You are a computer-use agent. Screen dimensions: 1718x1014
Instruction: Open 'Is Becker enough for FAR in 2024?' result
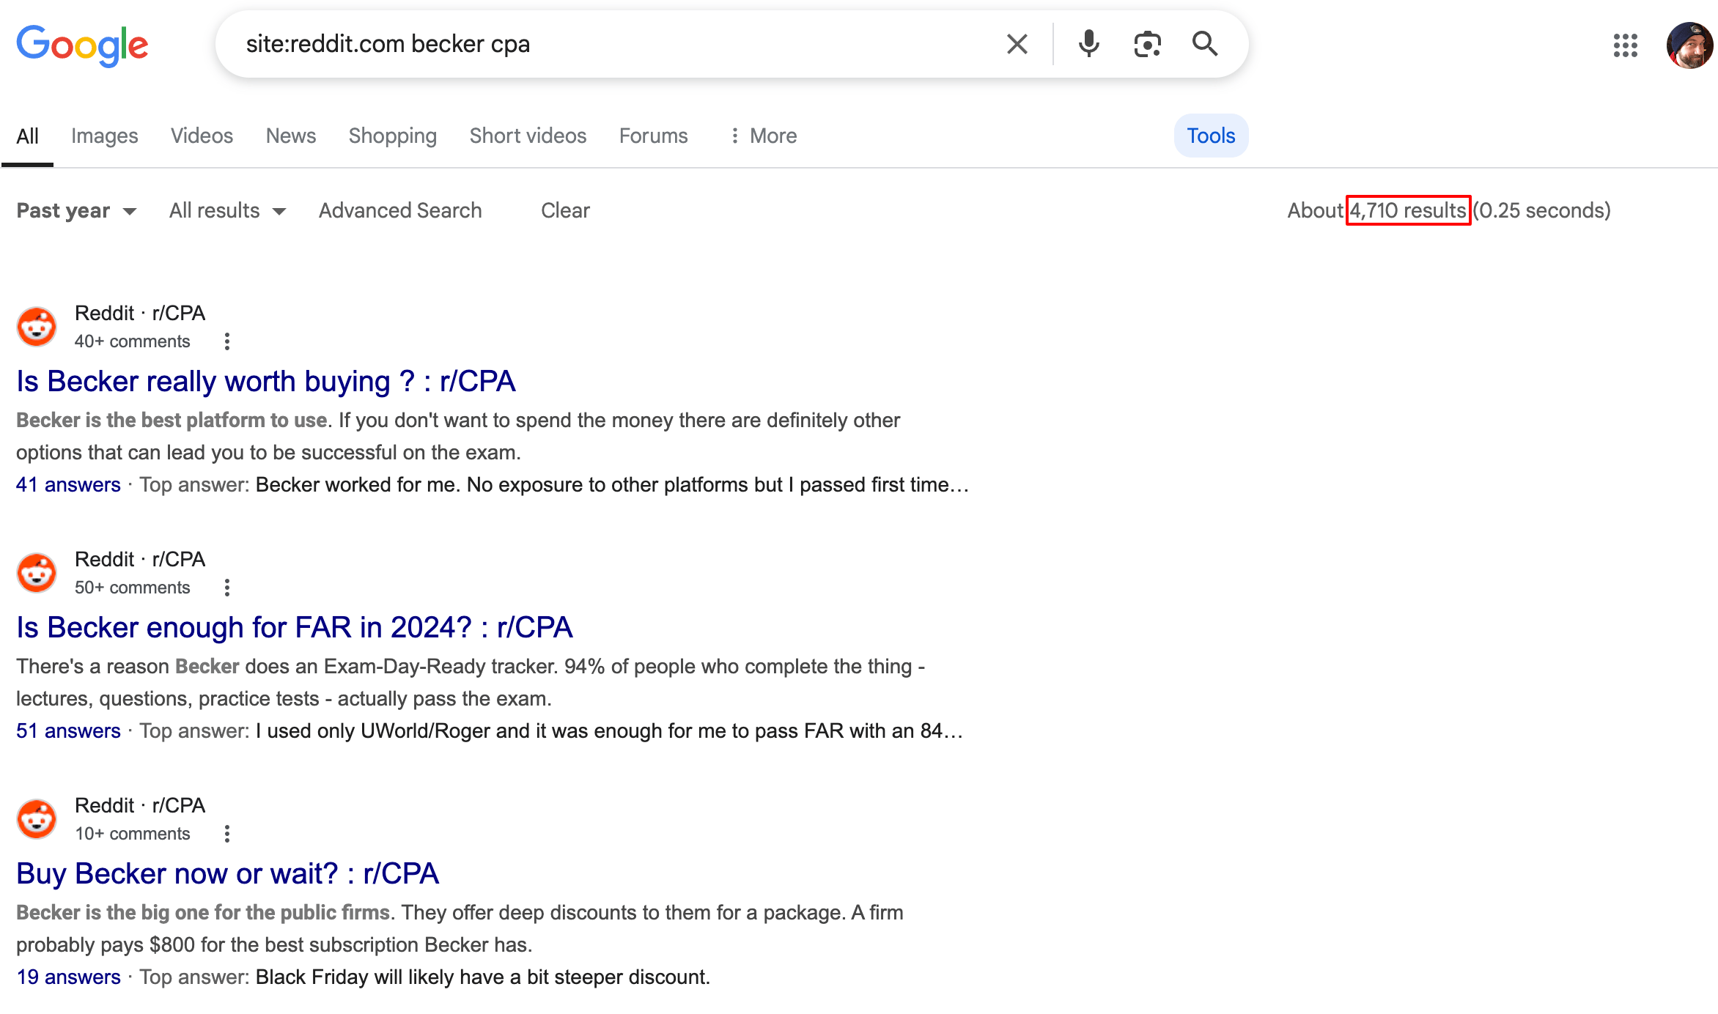pos(295,628)
